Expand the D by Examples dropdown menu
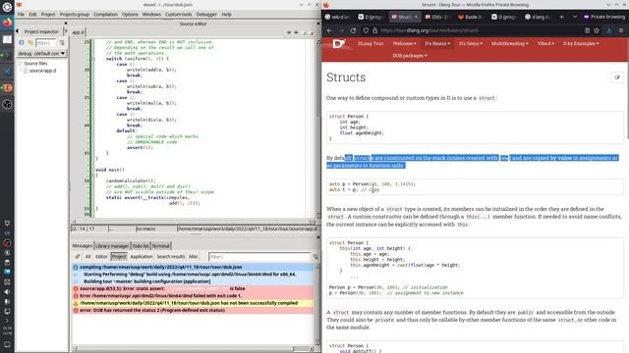The height and width of the screenshot is (353, 629). 581,43
